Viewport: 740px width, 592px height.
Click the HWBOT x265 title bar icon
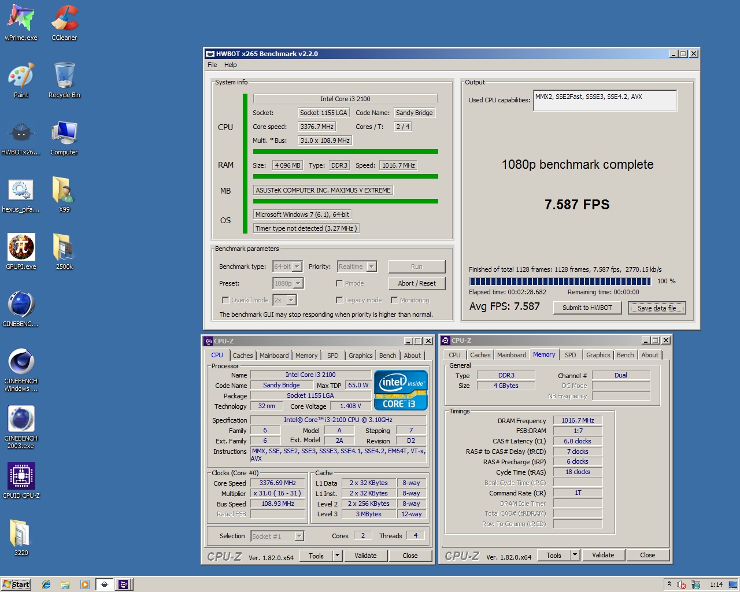210,54
